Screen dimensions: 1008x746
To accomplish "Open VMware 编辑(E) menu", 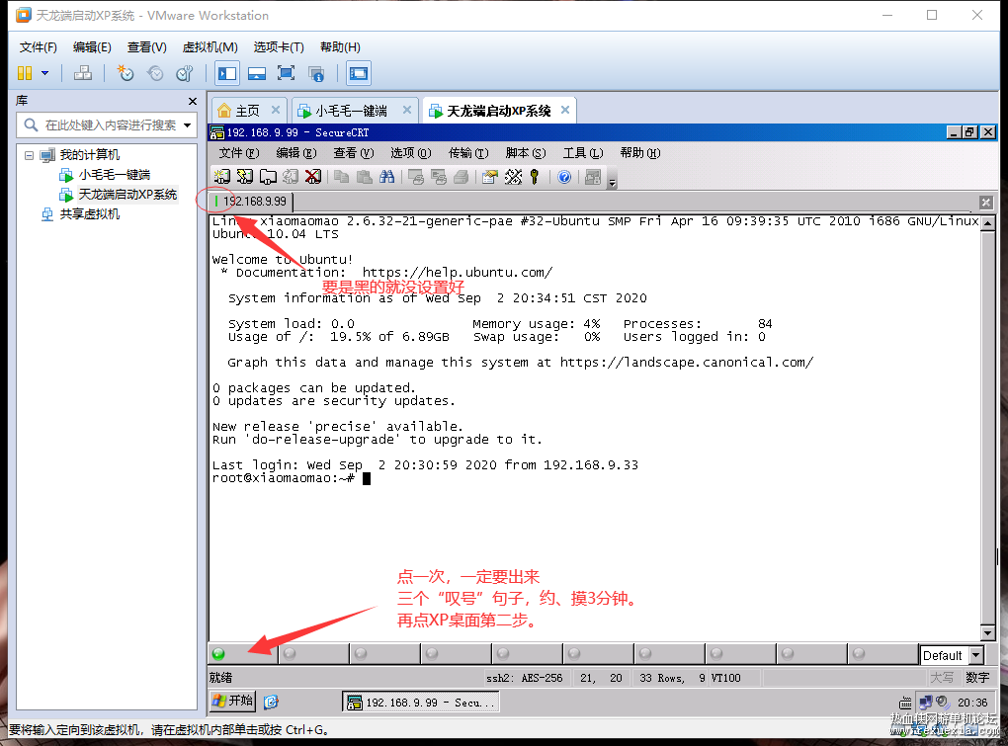I will tap(92, 46).
